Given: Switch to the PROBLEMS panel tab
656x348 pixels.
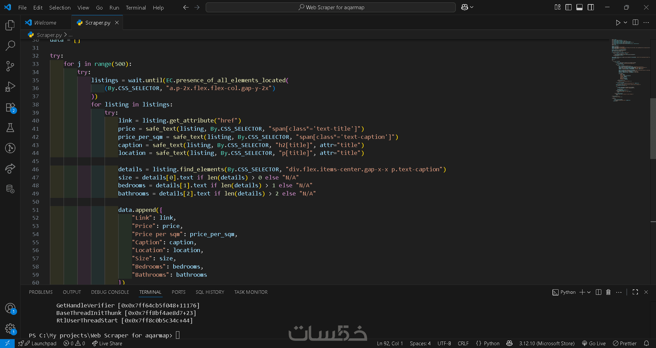Looking at the screenshot, I should click(x=41, y=292).
